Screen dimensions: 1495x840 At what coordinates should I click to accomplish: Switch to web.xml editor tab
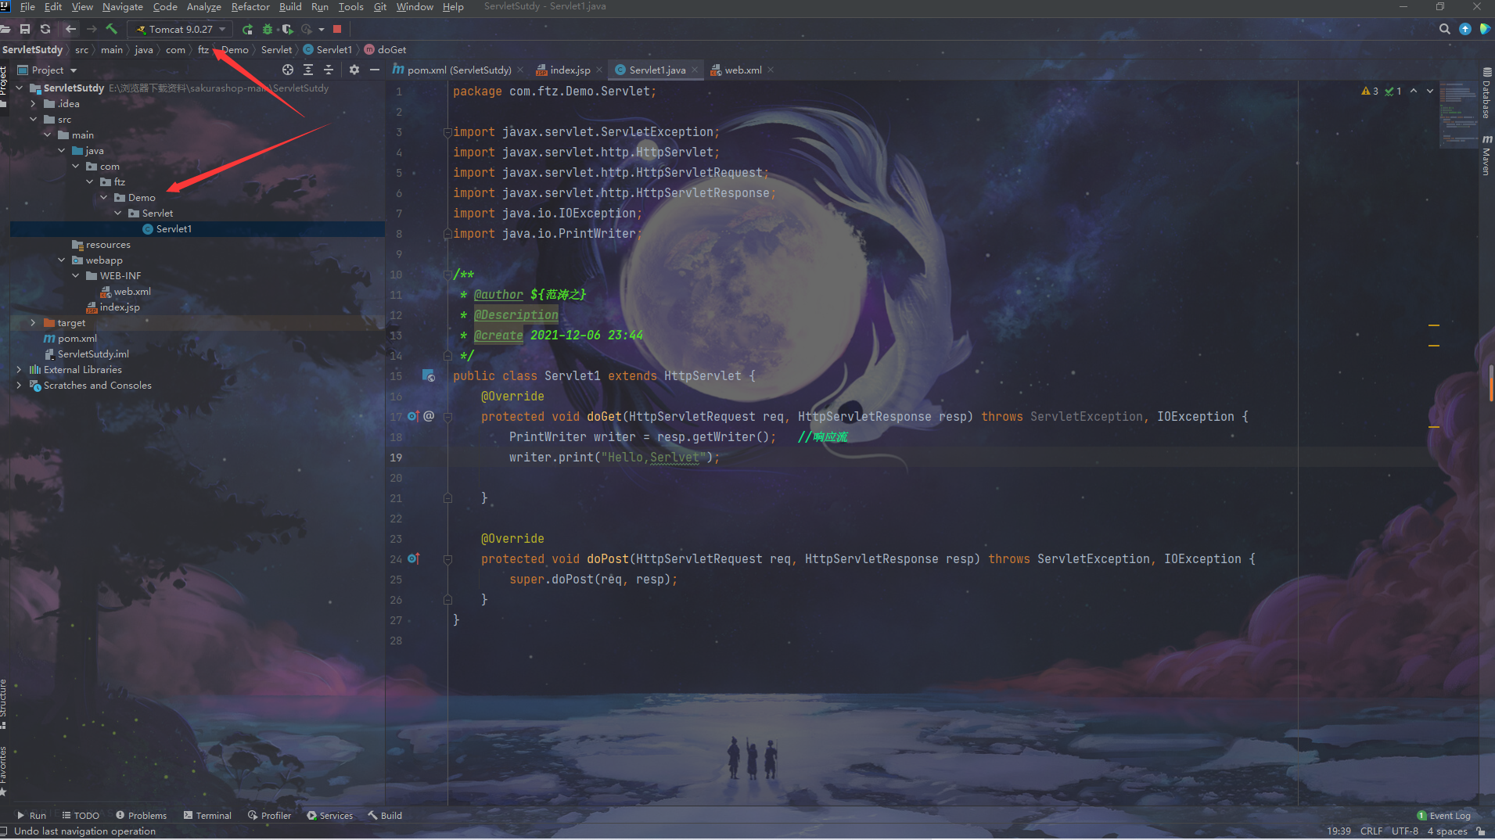742,70
